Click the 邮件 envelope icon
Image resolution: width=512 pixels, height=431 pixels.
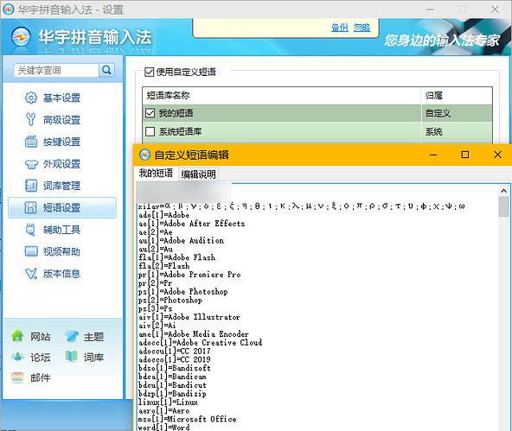point(17,377)
